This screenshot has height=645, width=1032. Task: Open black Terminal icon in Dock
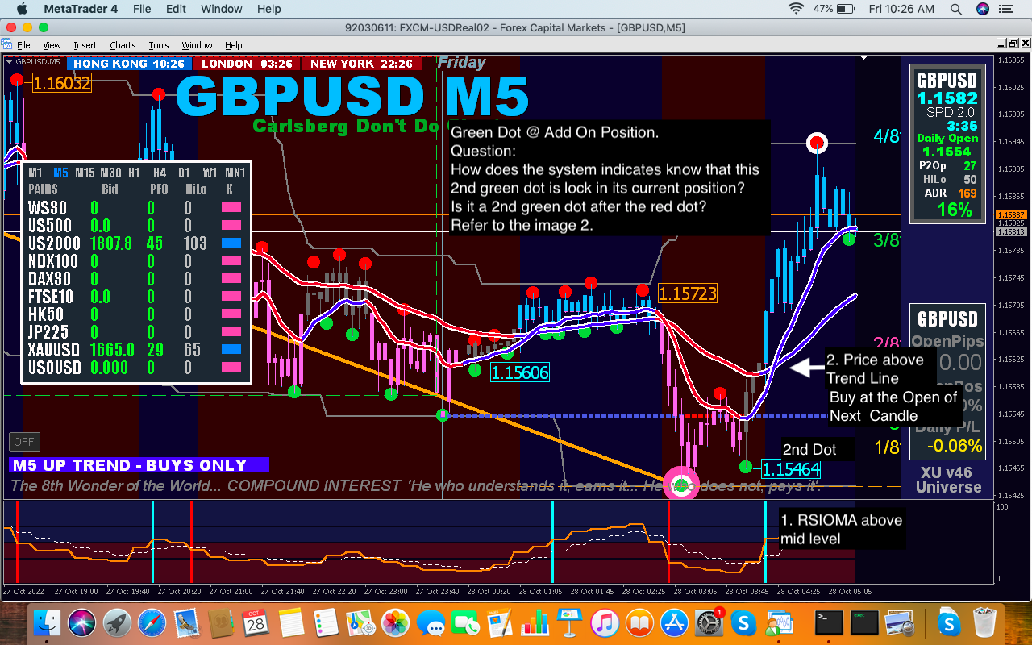pyautogui.click(x=828, y=622)
